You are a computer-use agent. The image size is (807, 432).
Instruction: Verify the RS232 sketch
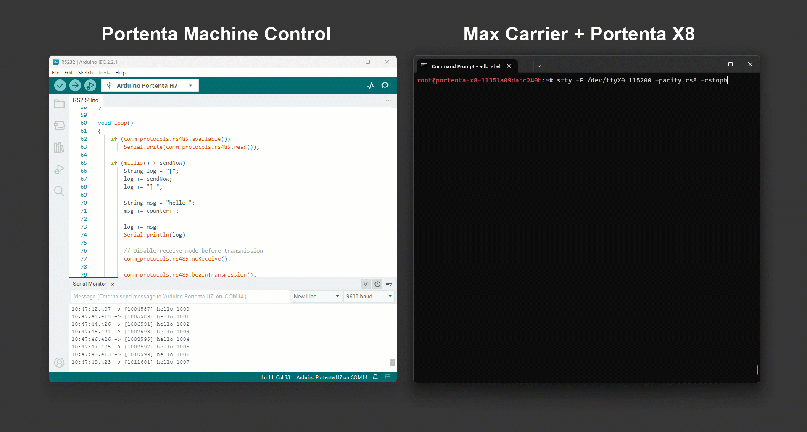coord(60,85)
